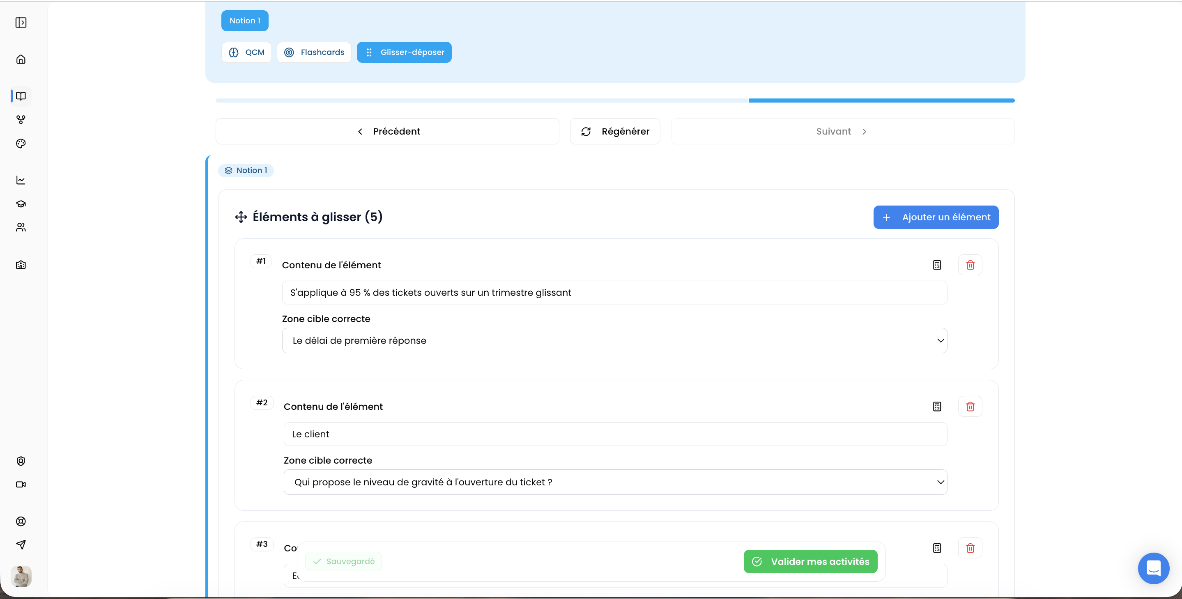Click the '#2' element number badge
This screenshot has height=599, width=1182.
click(x=262, y=403)
